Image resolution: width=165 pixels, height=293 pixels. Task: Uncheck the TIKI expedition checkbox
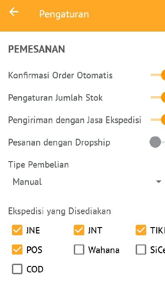click(x=141, y=230)
